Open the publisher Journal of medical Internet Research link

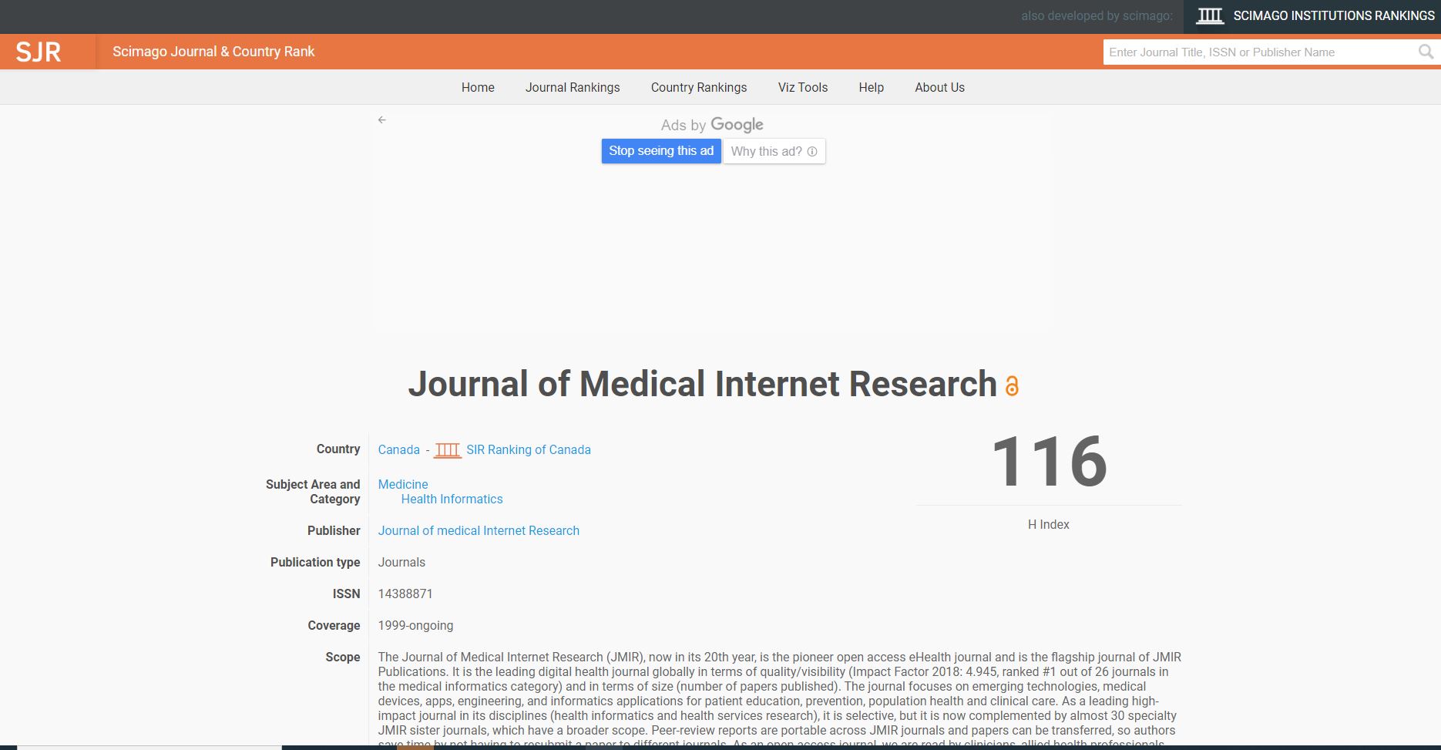pyautogui.click(x=479, y=531)
